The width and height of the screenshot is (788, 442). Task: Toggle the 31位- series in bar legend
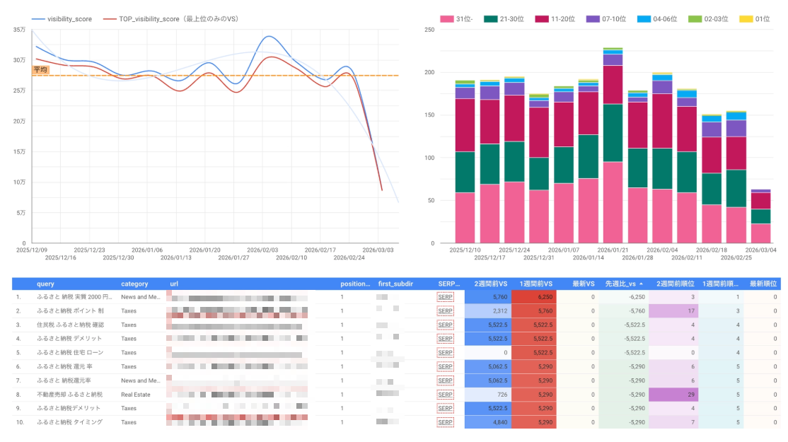[x=446, y=19]
